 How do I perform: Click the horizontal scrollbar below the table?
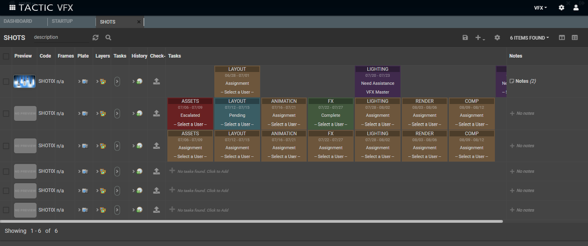click(251, 221)
